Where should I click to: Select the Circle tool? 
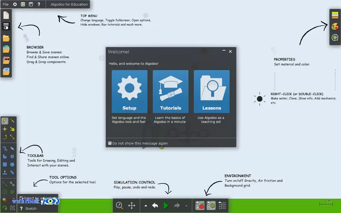(12, 164)
